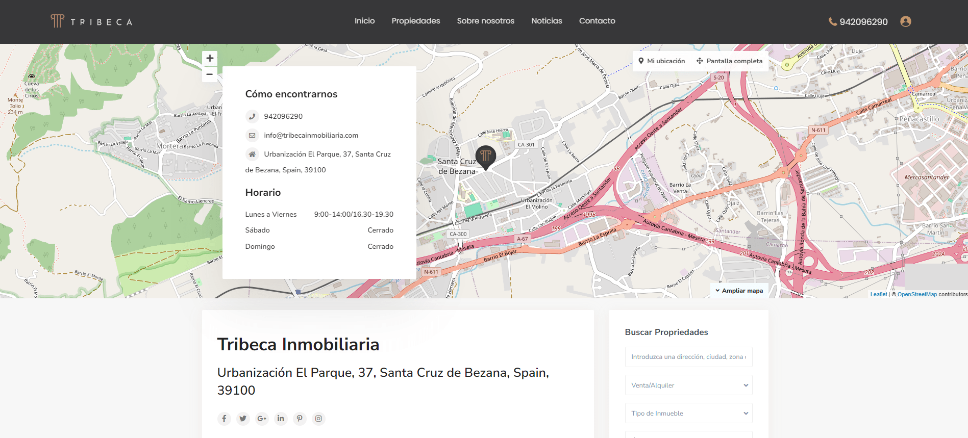Open Twitter social icon
The image size is (968, 438).
(x=243, y=419)
